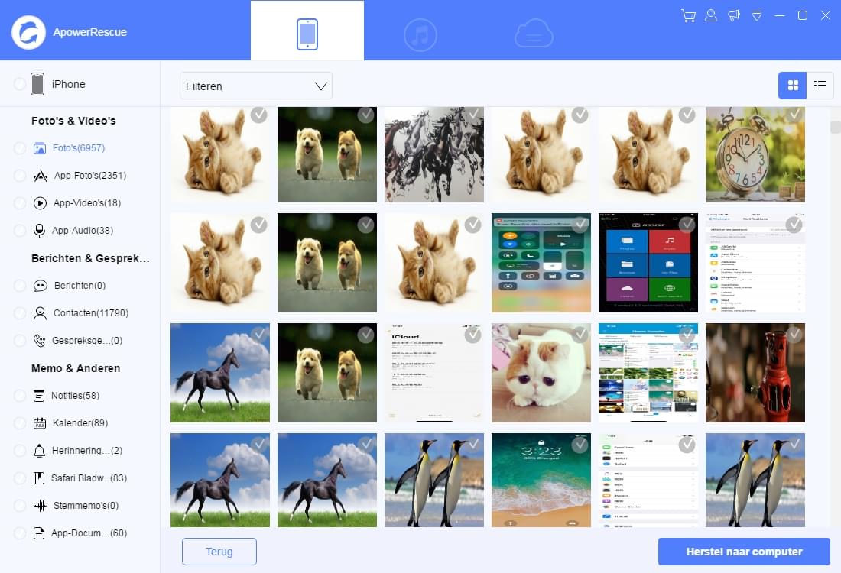Open the shopping cart icon
The height and width of the screenshot is (573, 841).
pos(688,16)
